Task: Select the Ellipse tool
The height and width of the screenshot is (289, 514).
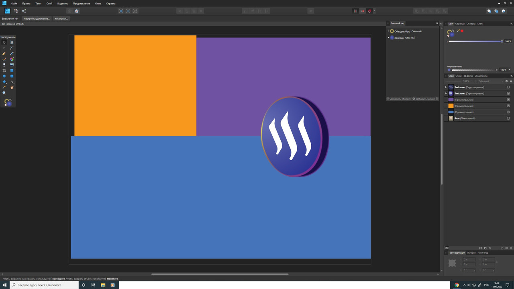Action: click(x=4, y=76)
